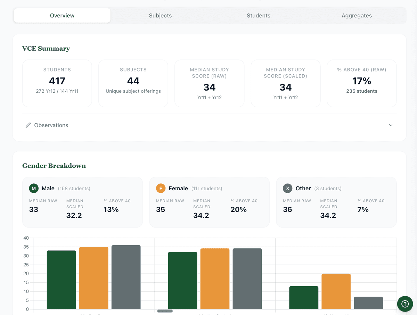Click the Female median raw value 35
The image size is (417, 315).
pyautogui.click(x=161, y=209)
